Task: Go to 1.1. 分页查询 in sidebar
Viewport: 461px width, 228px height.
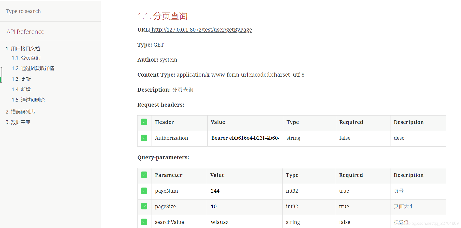Action: [x=26, y=58]
